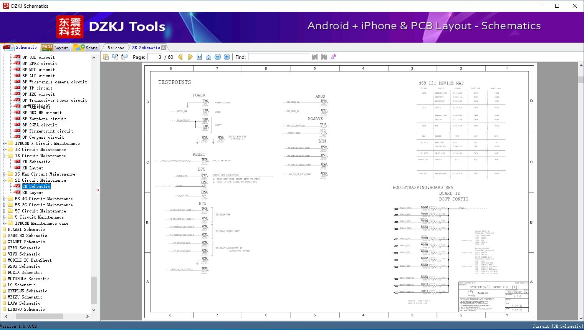
Task: Open the 8P Wide-angle camera circuit item
Action: pos(55,82)
